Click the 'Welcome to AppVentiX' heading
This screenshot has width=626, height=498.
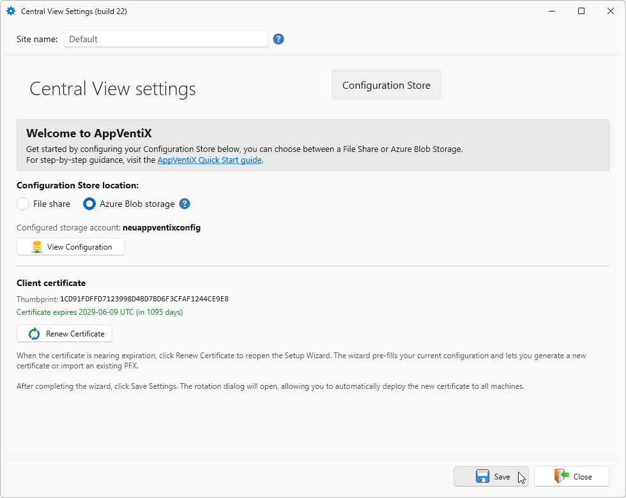pos(89,133)
